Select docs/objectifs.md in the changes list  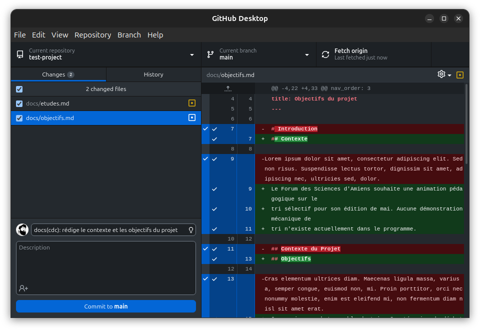(106, 118)
